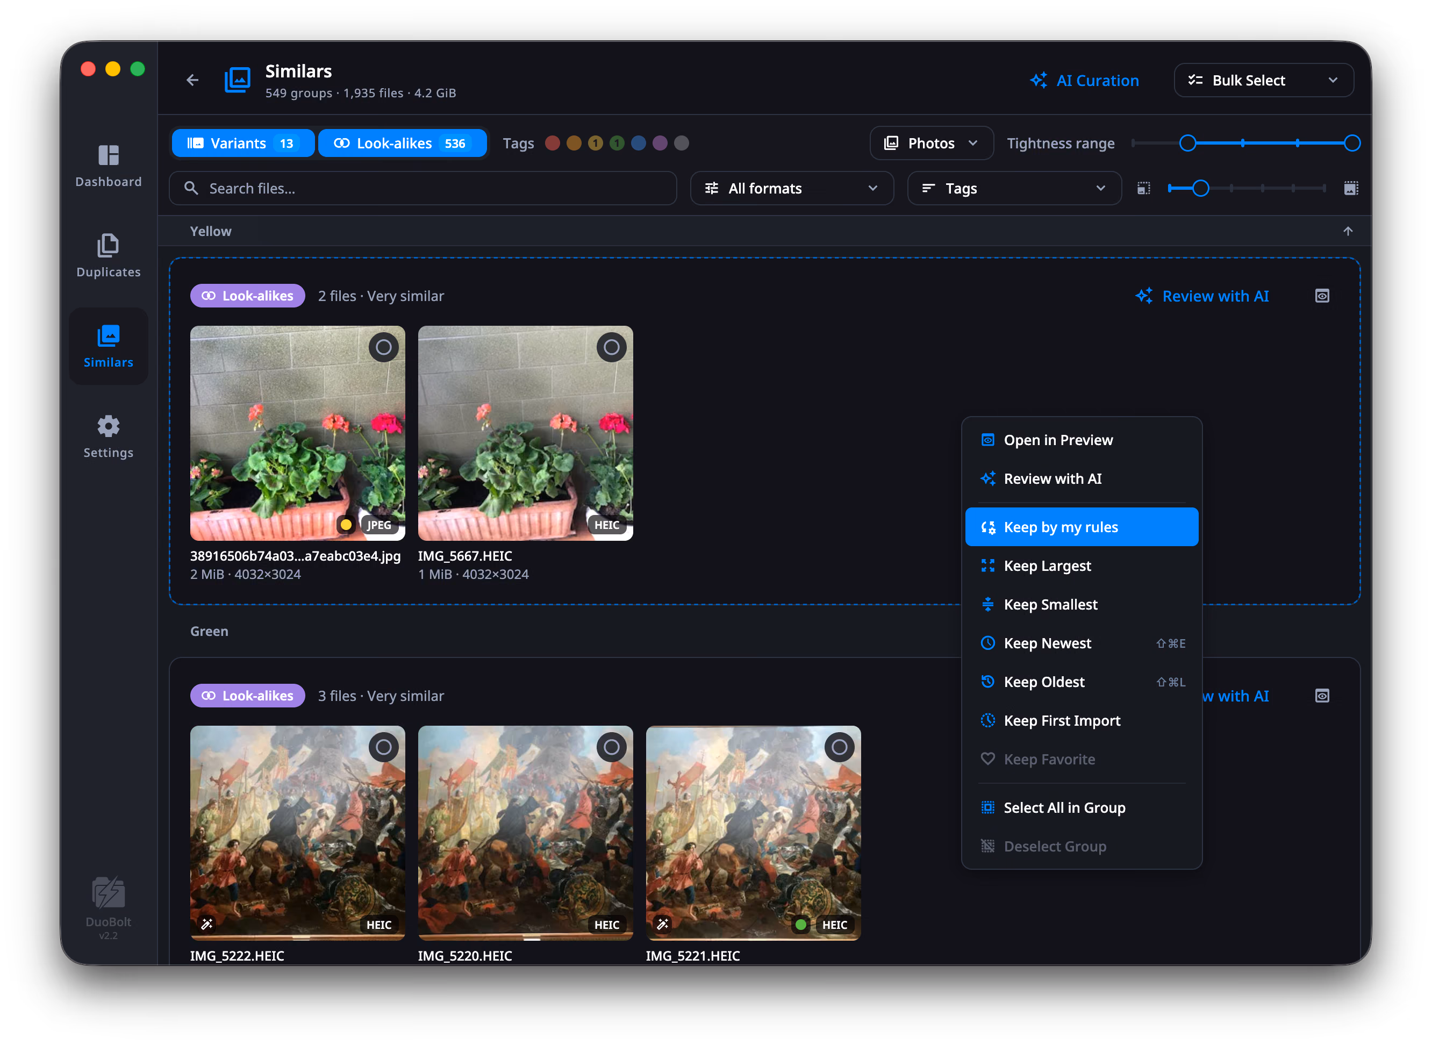The image size is (1432, 1045).
Task: Click the search magnifier icon
Action: [190, 189]
